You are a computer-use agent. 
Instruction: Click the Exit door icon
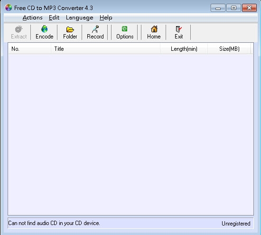(179, 29)
